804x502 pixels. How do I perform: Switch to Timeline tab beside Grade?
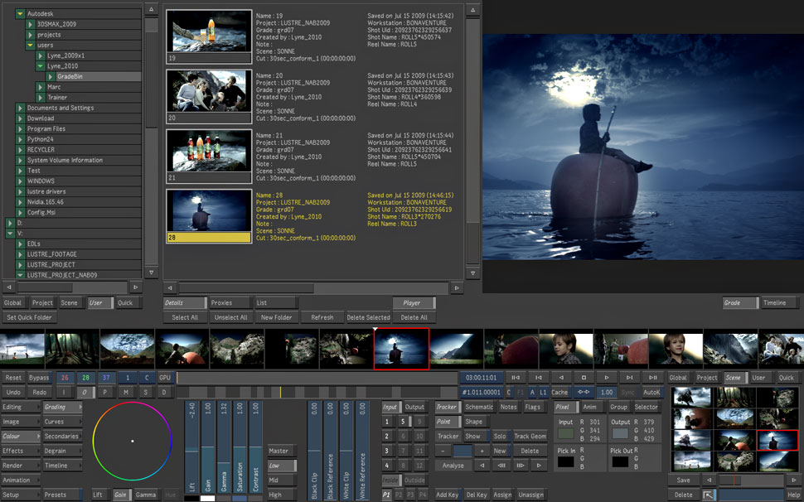pos(779,302)
